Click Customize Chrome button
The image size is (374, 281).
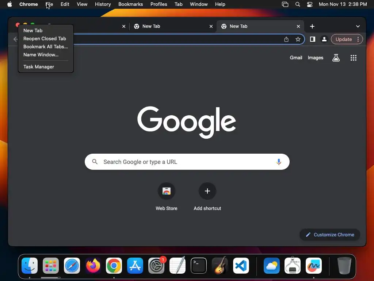coord(330,235)
